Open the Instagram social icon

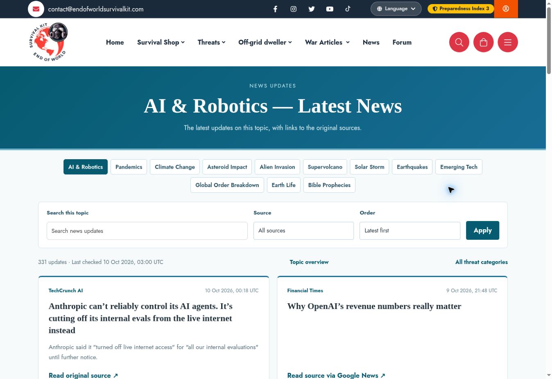click(294, 9)
